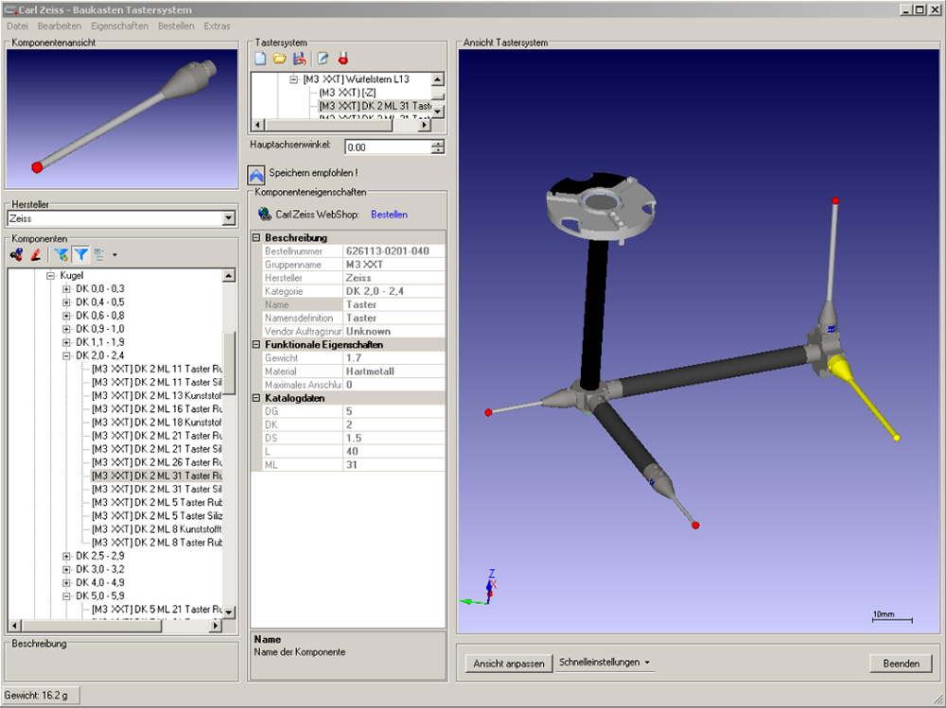Select DK 2 ML 18 Kunststoff item

(x=157, y=423)
